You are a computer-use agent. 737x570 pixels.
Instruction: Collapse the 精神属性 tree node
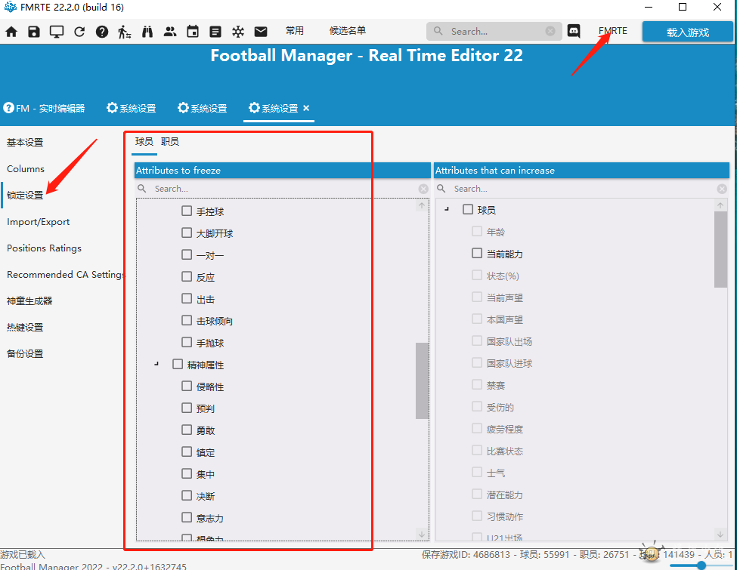click(x=156, y=364)
